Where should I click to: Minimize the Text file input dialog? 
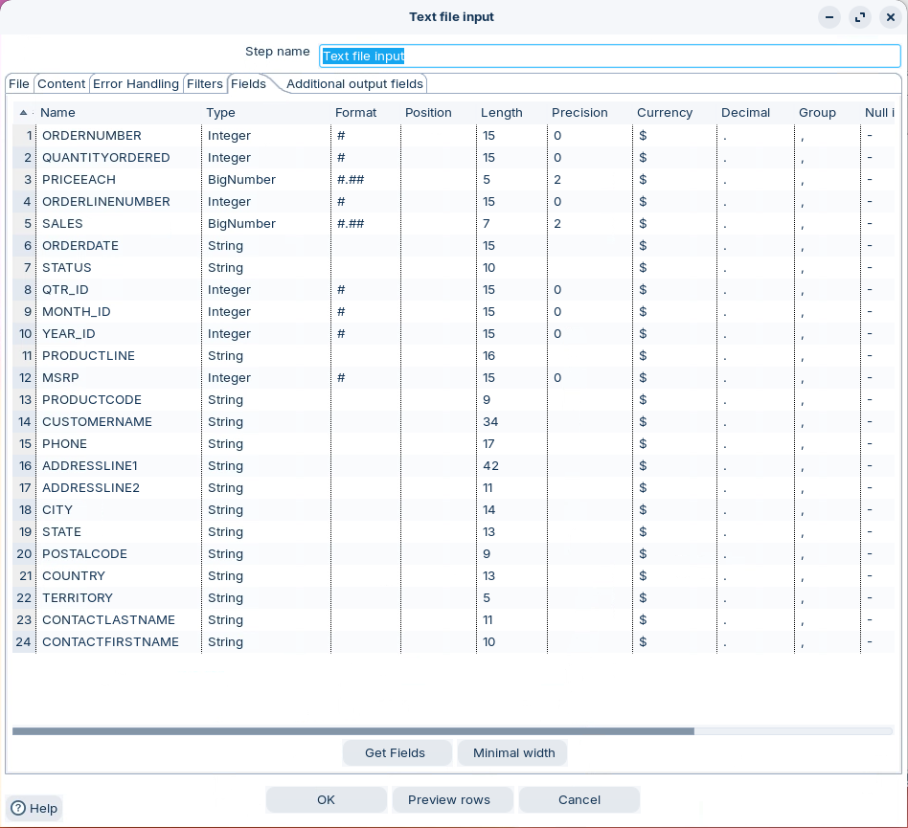829,17
